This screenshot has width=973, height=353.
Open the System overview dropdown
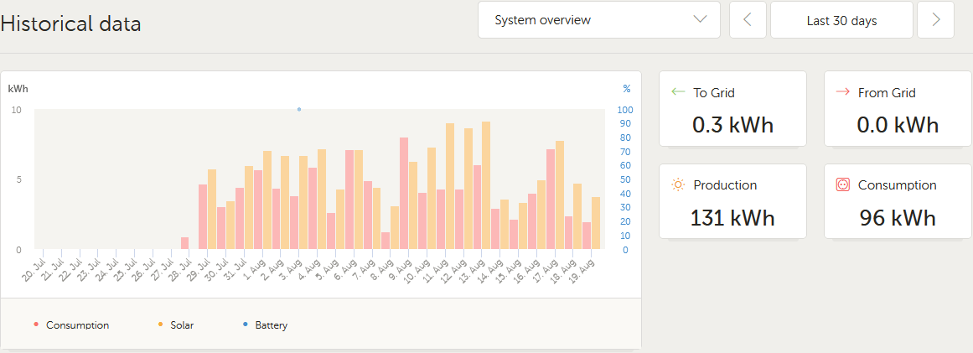click(x=598, y=20)
